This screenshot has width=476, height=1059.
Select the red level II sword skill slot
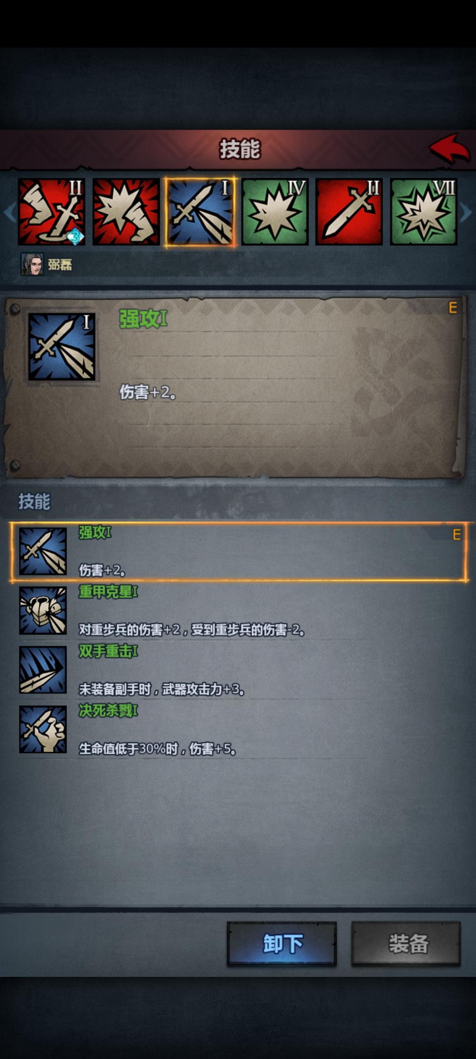point(349,212)
